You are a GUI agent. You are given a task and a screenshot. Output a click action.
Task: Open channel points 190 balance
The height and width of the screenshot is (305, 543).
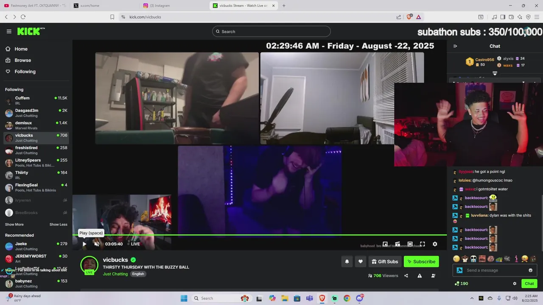tap(461, 284)
